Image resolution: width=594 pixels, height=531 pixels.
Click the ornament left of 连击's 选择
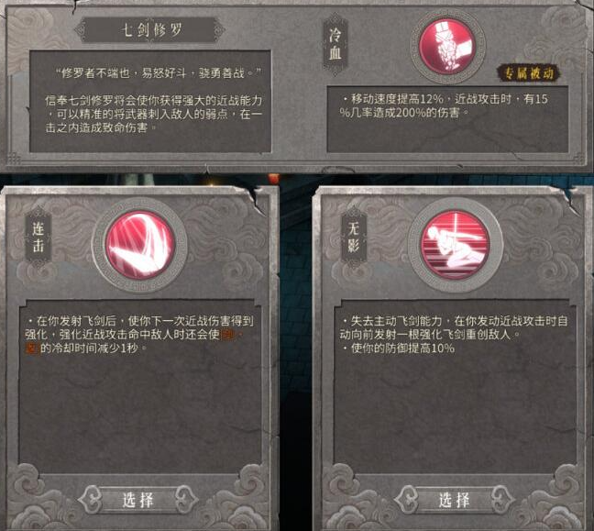point(90,500)
